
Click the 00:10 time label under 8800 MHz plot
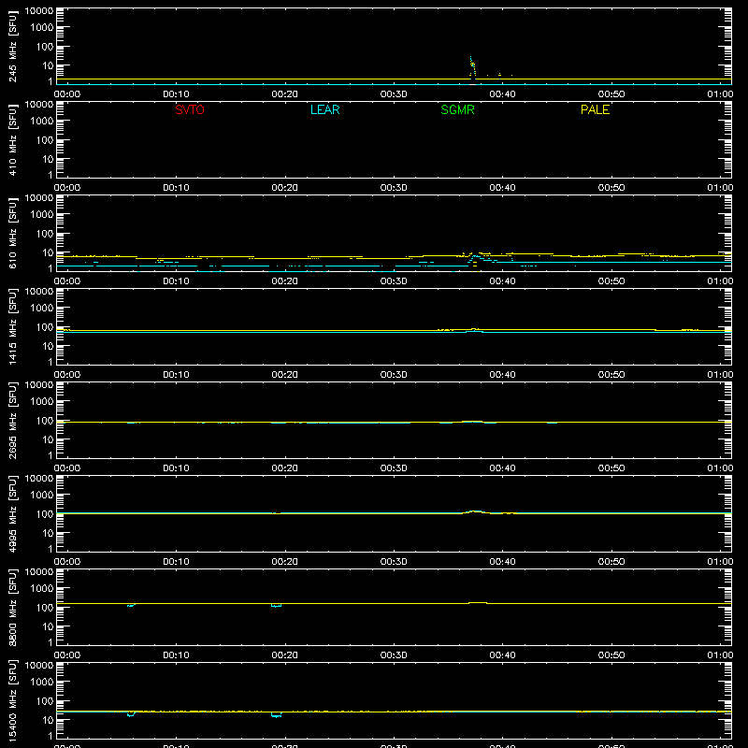tap(176, 655)
